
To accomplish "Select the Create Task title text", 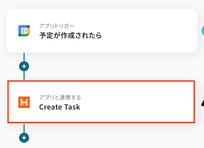I will coord(60,107).
